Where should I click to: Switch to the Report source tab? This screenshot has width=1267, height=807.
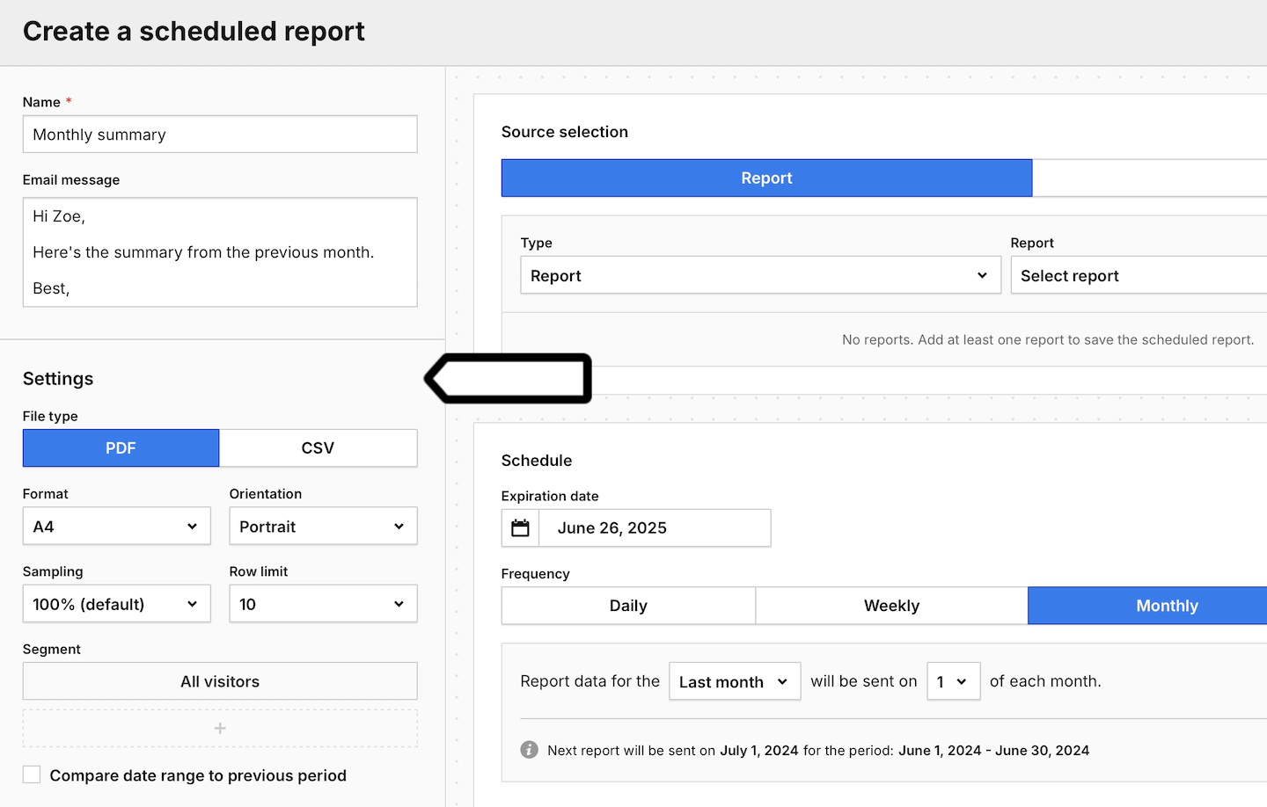pyautogui.click(x=766, y=178)
